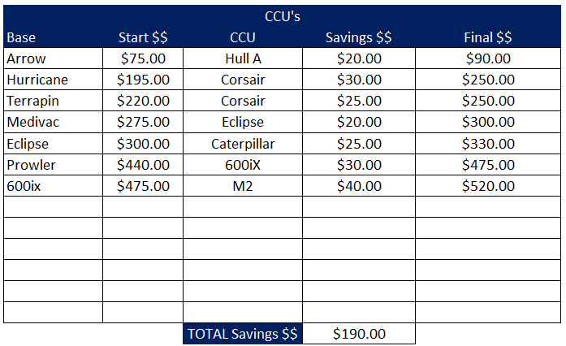Select the Caterpillar CCU cell
This screenshot has height=346, width=566.
click(x=243, y=144)
